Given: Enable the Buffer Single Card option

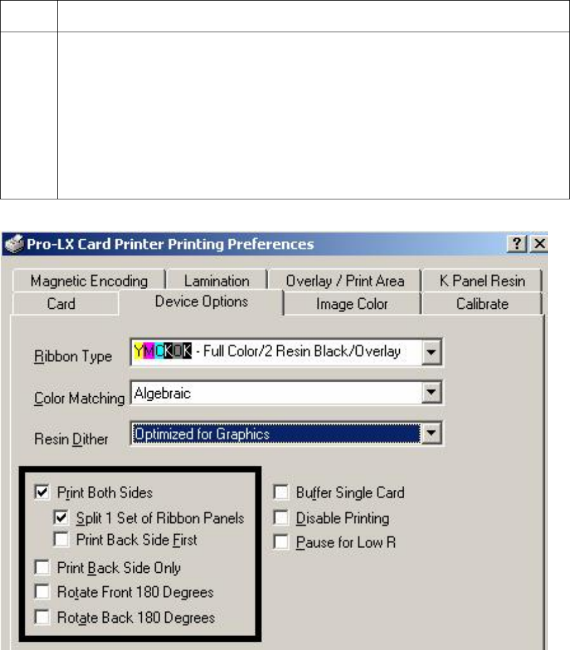Looking at the screenshot, I should pyautogui.click(x=280, y=492).
